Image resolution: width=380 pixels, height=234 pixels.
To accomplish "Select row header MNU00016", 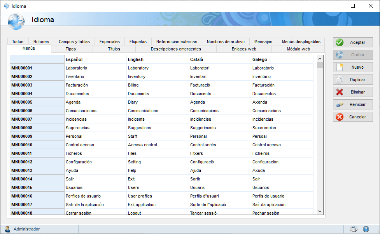I will [37, 196].
